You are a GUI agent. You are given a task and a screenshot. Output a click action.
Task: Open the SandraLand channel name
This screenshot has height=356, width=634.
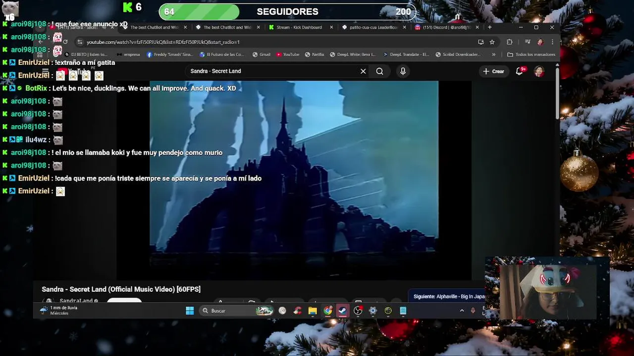point(76,301)
